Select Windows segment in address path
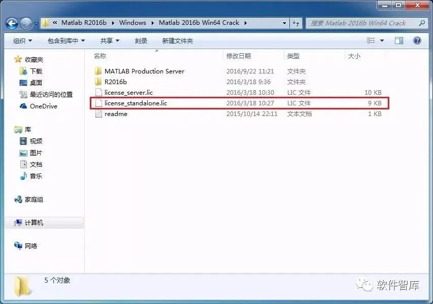 [132, 23]
